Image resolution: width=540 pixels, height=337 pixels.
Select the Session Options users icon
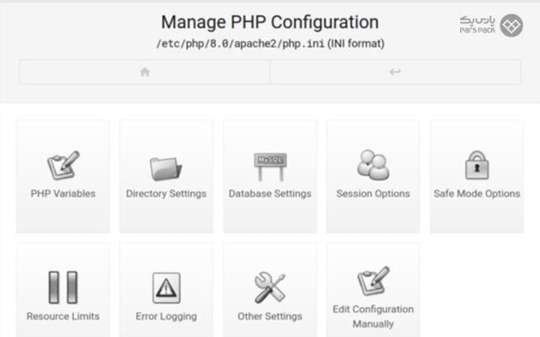[373, 164]
